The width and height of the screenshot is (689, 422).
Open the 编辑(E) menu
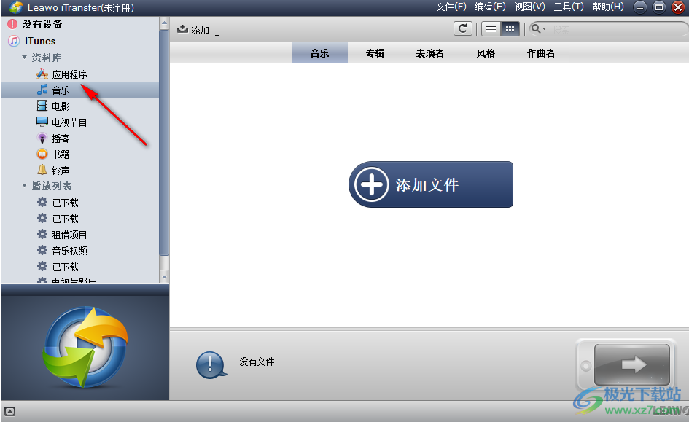point(490,7)
